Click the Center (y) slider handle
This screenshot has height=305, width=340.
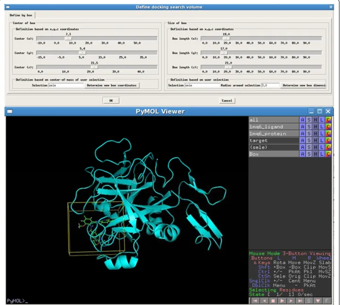[82, 53]
